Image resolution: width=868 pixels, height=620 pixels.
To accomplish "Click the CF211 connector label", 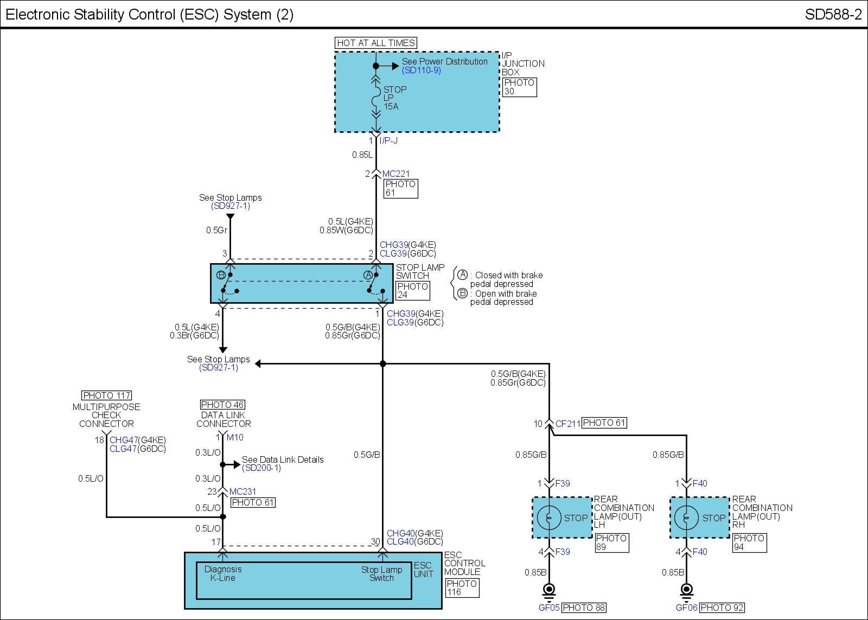I will coord(567,424).
